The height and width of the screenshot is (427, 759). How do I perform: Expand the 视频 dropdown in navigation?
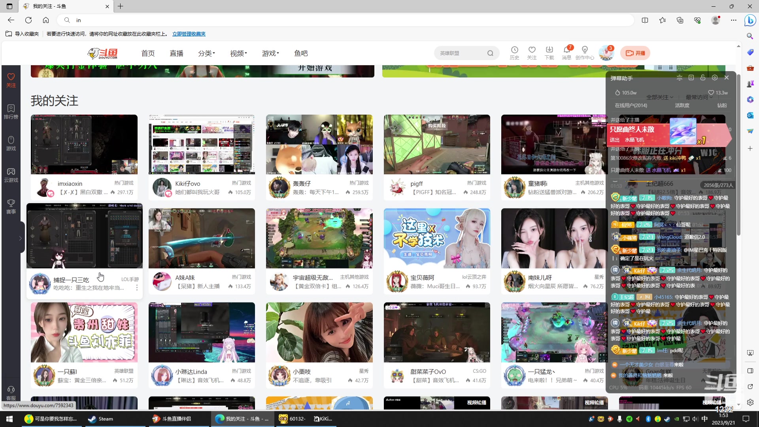(238, 53)
